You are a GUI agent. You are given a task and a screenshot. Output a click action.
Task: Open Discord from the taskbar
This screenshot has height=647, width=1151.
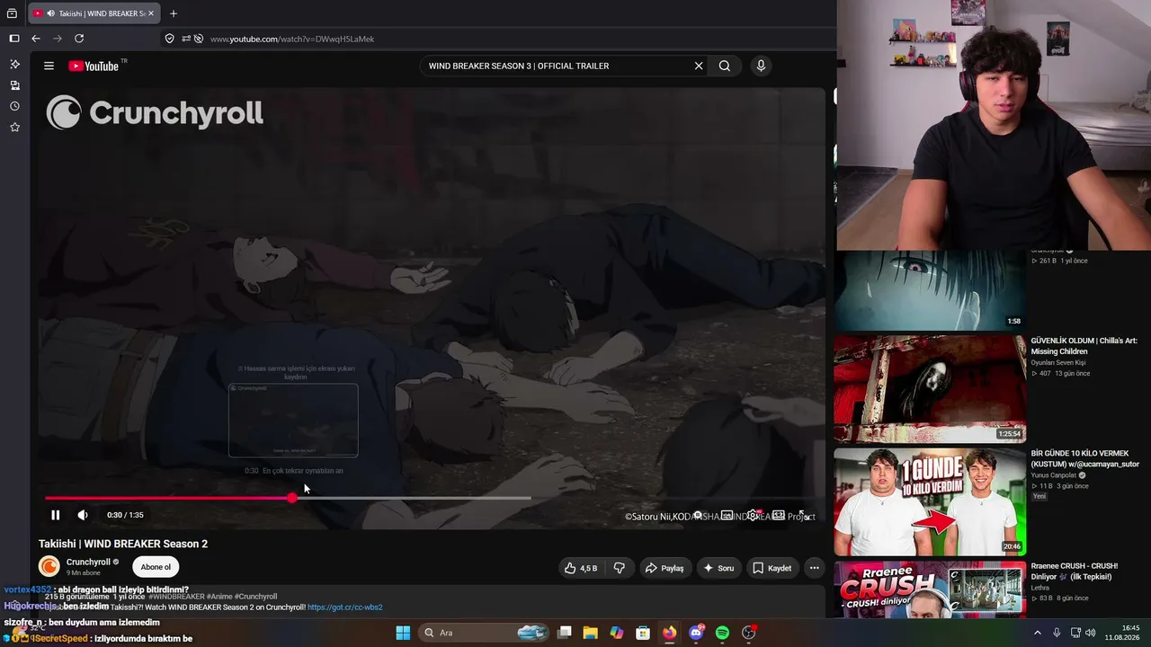[x=696, y=633]
